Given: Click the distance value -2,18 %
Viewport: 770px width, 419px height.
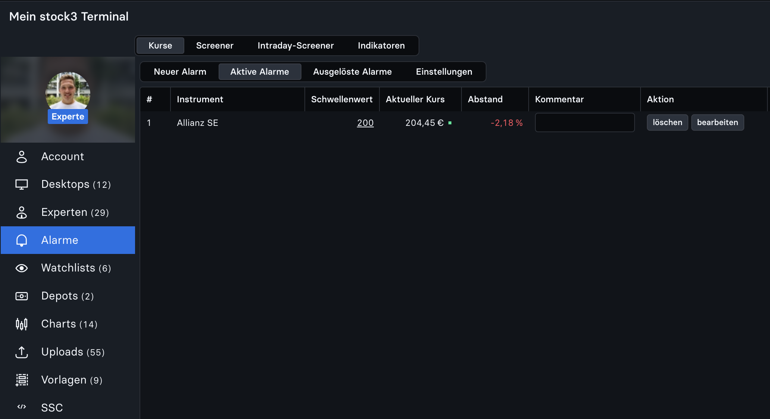Looking at the screenshot, I should point(507,123).
